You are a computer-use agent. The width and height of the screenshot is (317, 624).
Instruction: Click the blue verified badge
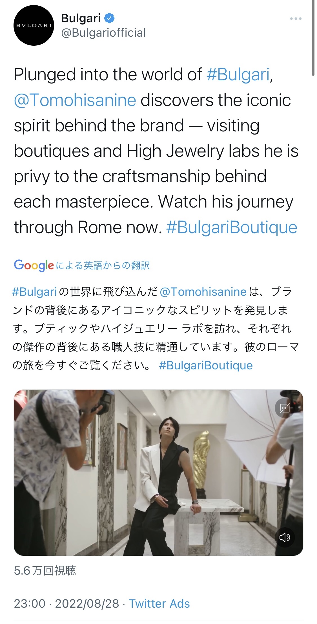(109, 18)
